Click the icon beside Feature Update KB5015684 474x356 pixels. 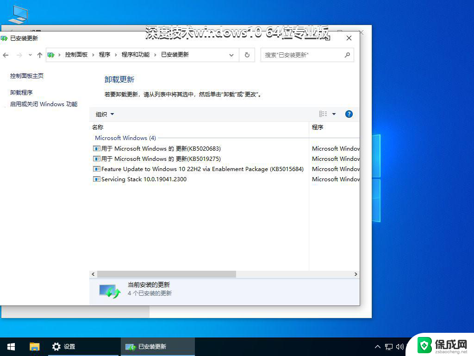pos(97,169)
